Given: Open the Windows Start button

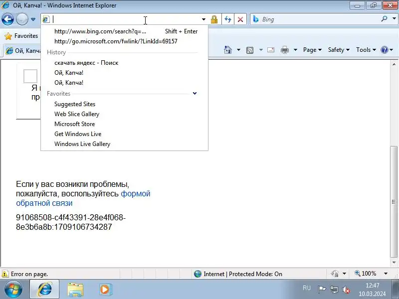Looking at the screenshot, I should [x=13, y=289].
